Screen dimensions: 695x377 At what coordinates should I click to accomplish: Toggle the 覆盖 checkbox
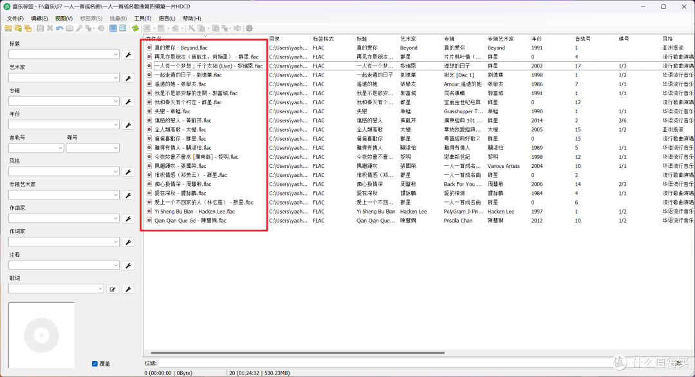point(95,363)
